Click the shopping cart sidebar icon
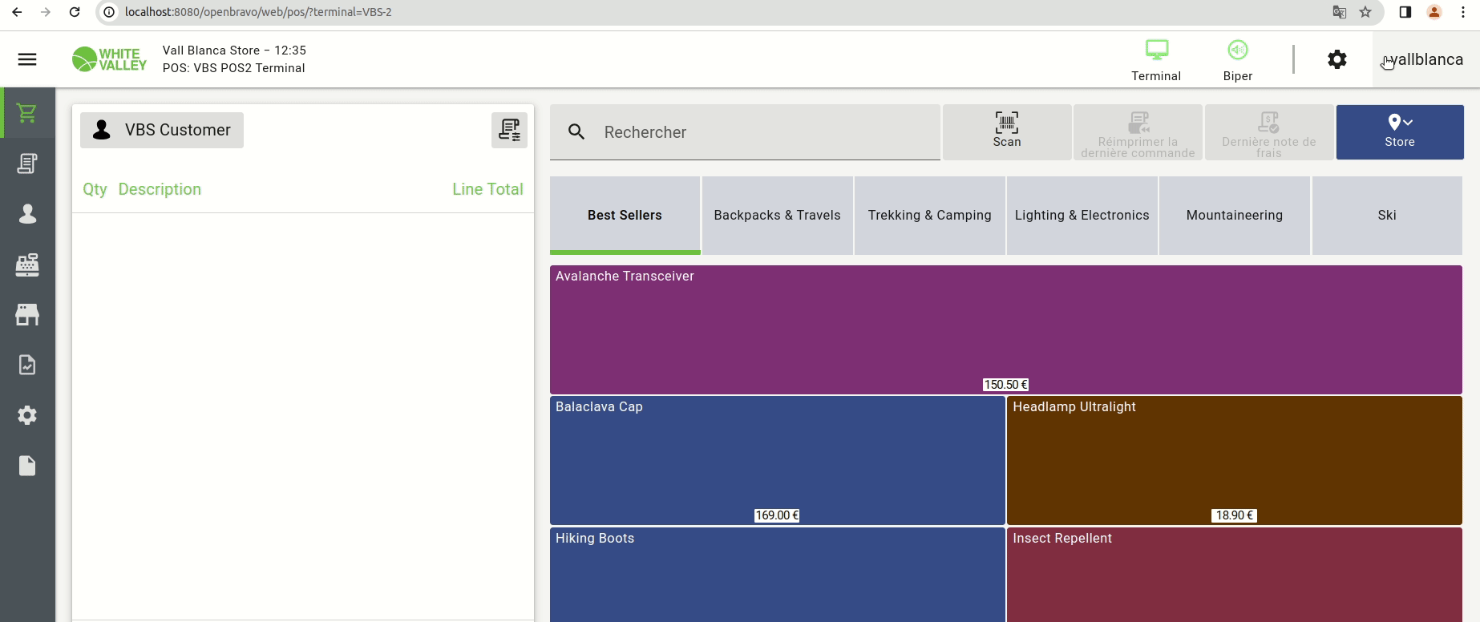The width and height of the screenshot is (1480, 622). point(27,113)
